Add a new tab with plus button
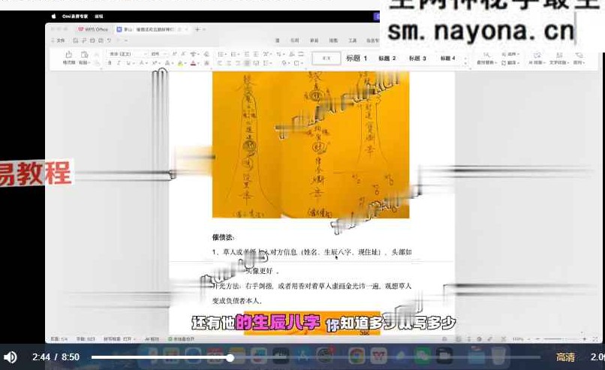This screenshot has height=370, width=605. coord(197,29)
